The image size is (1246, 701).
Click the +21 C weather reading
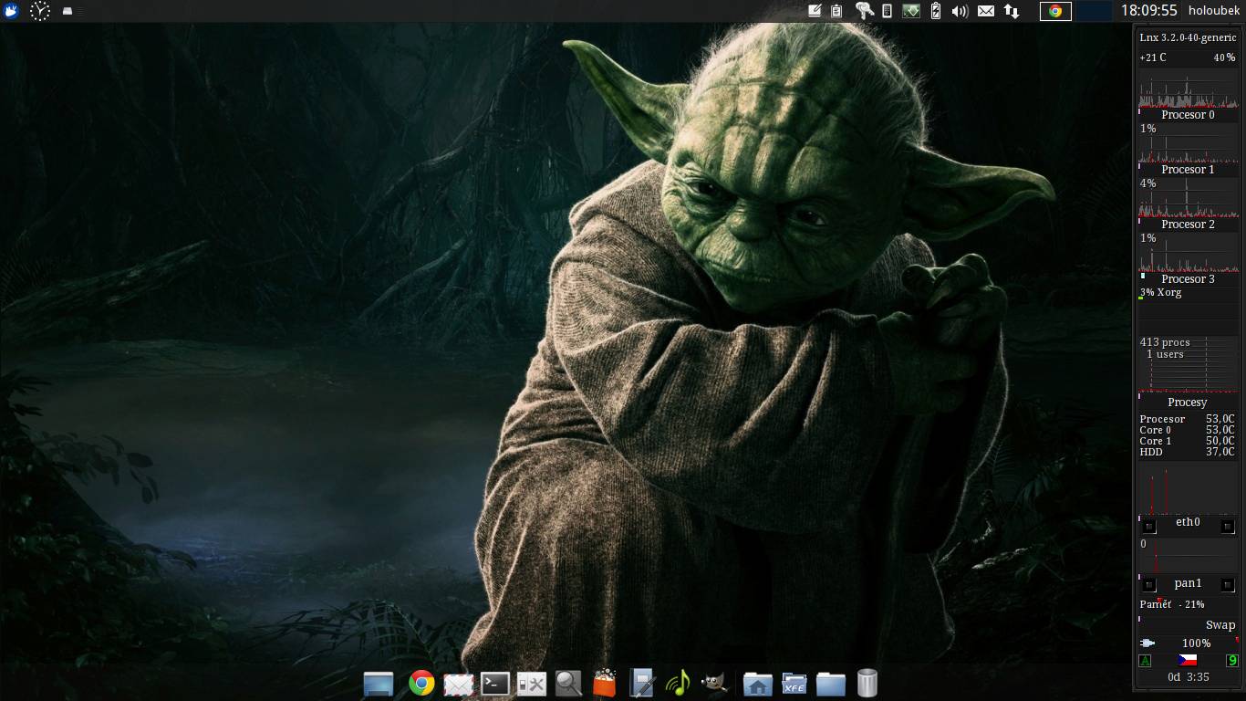tap(1153, 58)
